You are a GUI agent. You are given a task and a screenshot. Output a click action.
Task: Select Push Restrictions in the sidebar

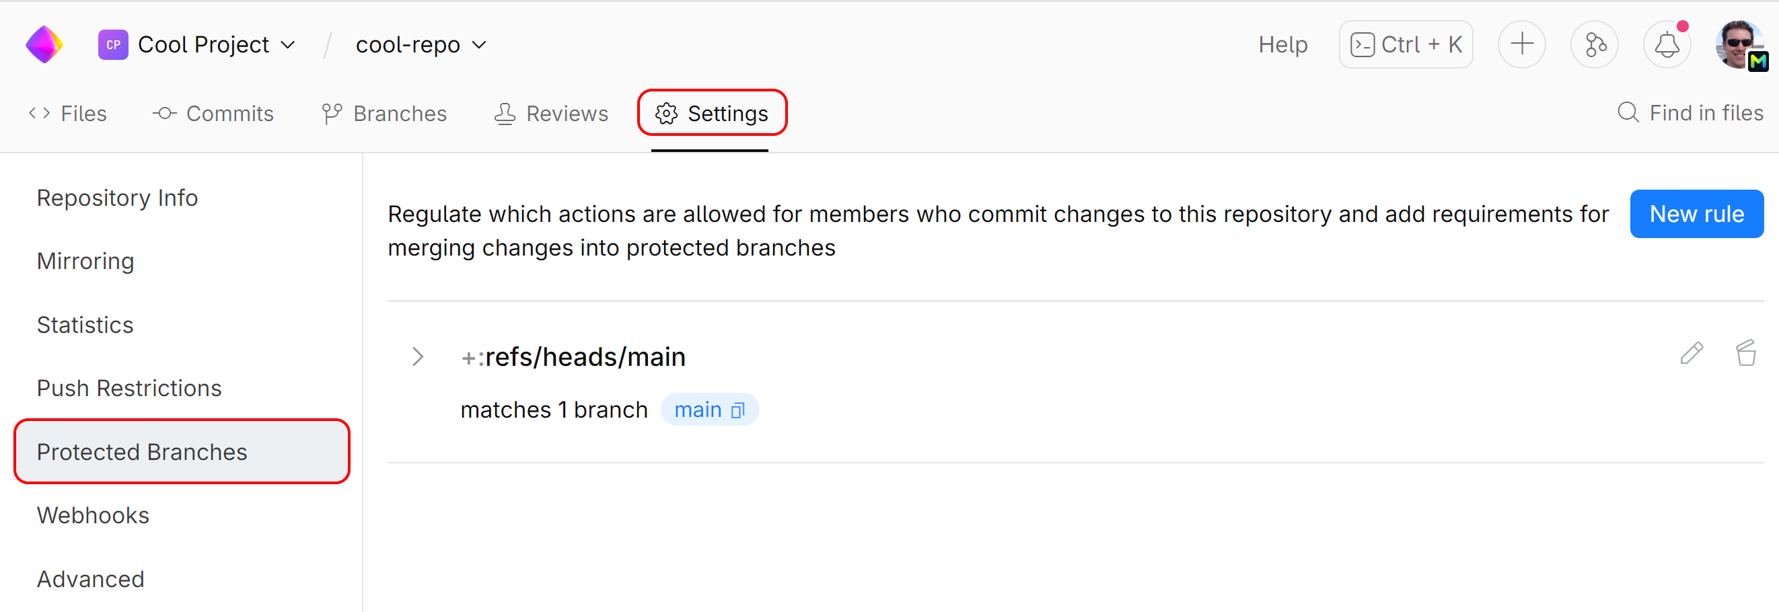[129, 389]
